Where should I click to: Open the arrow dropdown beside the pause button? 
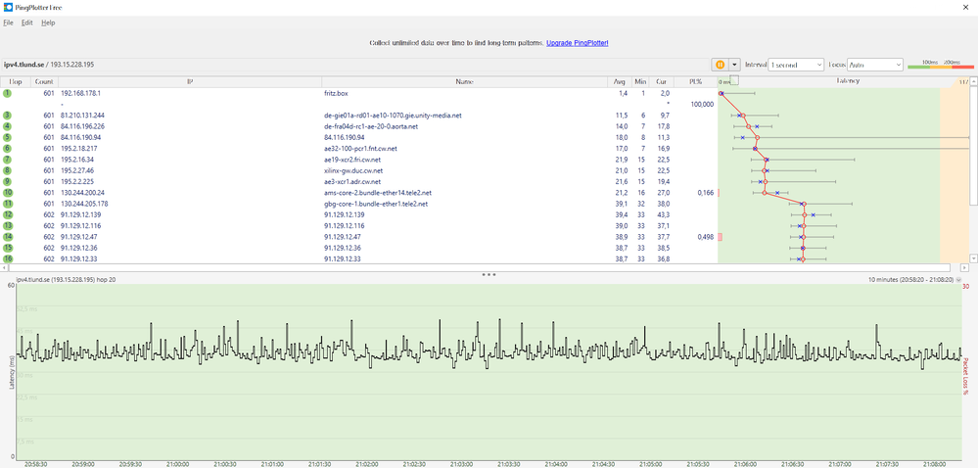735,65
